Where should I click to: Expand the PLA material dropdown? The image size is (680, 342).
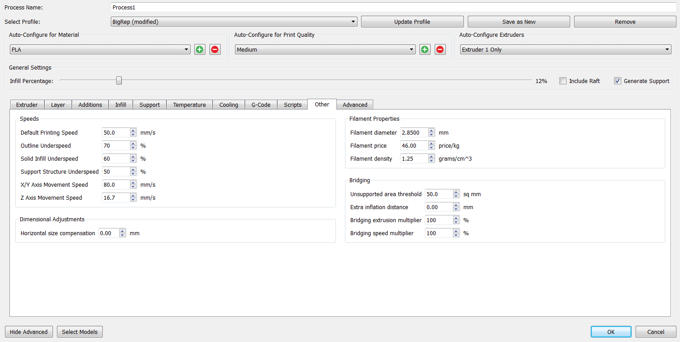tap(100, 49)
